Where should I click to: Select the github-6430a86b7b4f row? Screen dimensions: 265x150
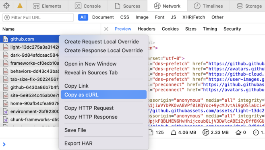click(29, 87)
